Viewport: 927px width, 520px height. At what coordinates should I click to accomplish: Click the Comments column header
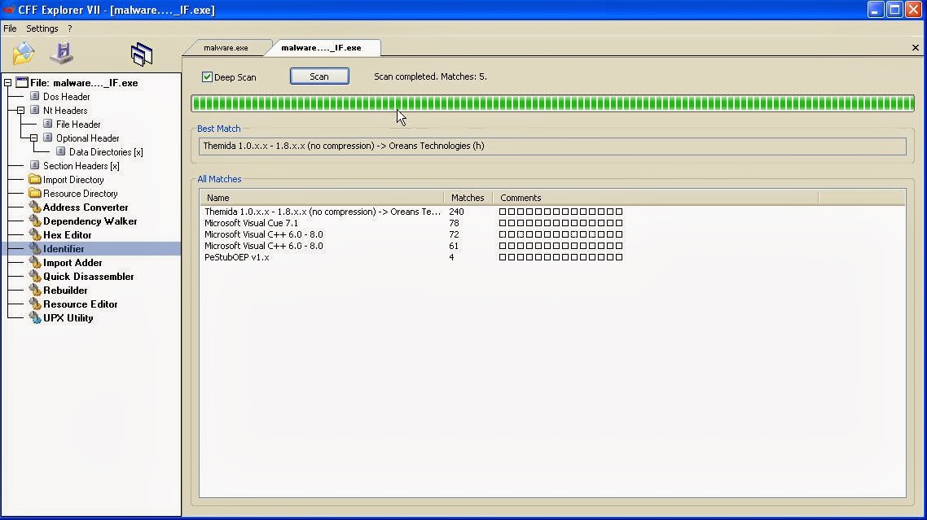[656, 198]
